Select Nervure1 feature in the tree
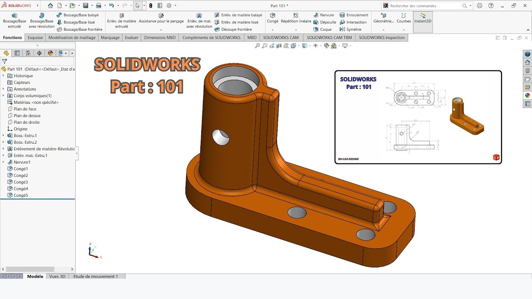The image size is (532, 299). [22, 162]
